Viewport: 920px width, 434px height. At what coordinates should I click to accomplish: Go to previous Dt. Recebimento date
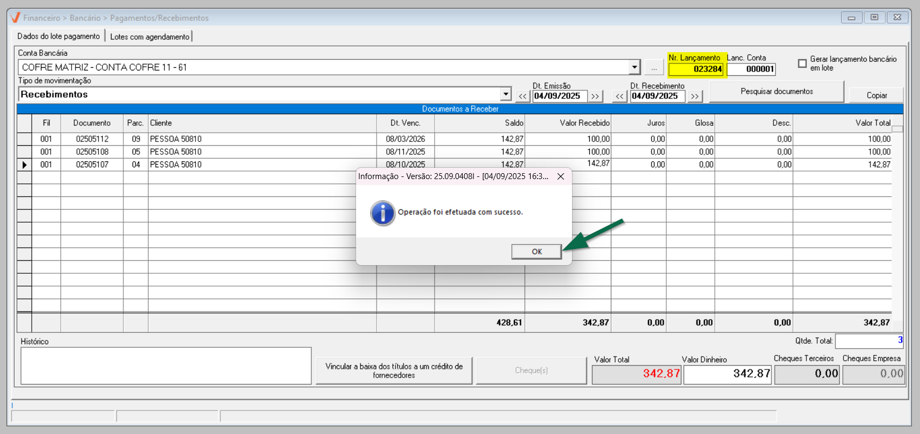[x=619, y=96]
